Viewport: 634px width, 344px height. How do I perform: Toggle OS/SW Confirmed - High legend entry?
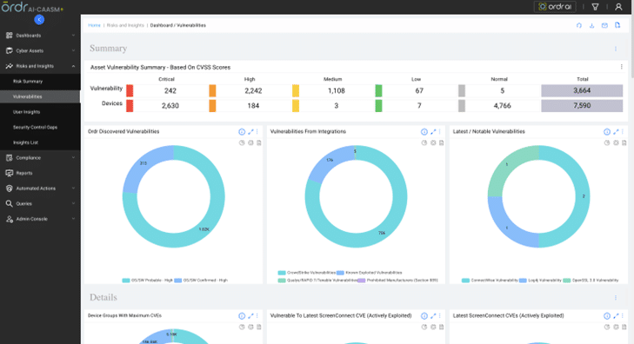pos(201,281)
